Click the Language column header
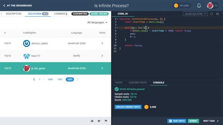The image size is (223, 125). coord(77,33)
